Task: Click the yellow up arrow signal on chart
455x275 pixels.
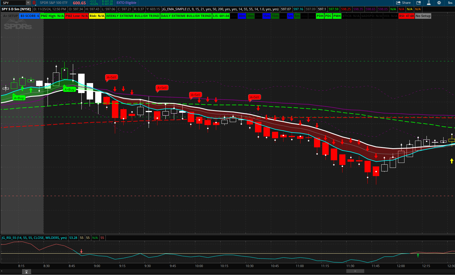Action: pos(452,161)
